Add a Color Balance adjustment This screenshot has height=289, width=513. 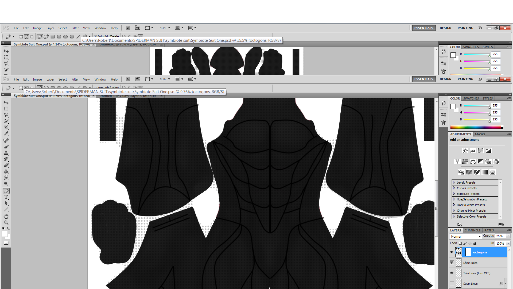tap(473, 161)
